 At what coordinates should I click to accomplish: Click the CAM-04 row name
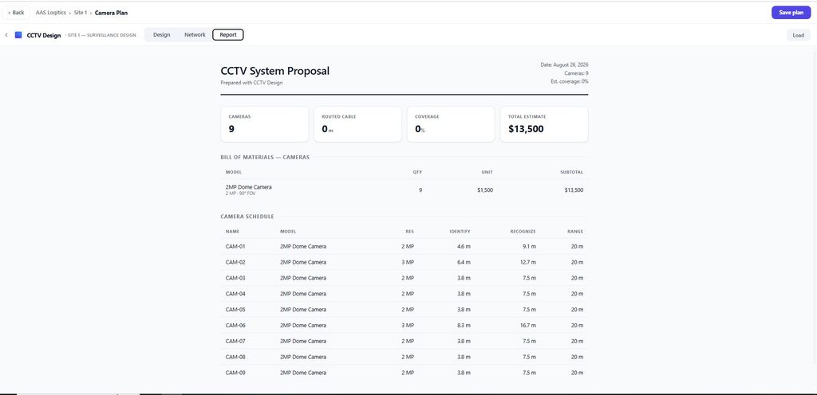235,294
